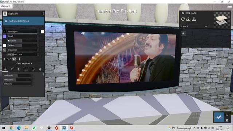The height and width of the screenshot is (131, 233).
Task: Adjust the Parlama gloss slider
Action: (x=22, y=45)
